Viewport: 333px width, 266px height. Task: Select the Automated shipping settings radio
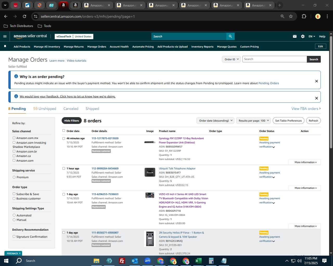click(x=14, y=215)
